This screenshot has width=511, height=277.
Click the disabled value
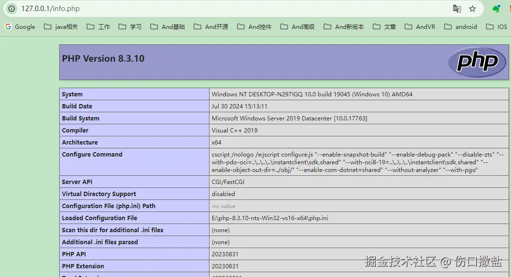click(x=223, y=194)
